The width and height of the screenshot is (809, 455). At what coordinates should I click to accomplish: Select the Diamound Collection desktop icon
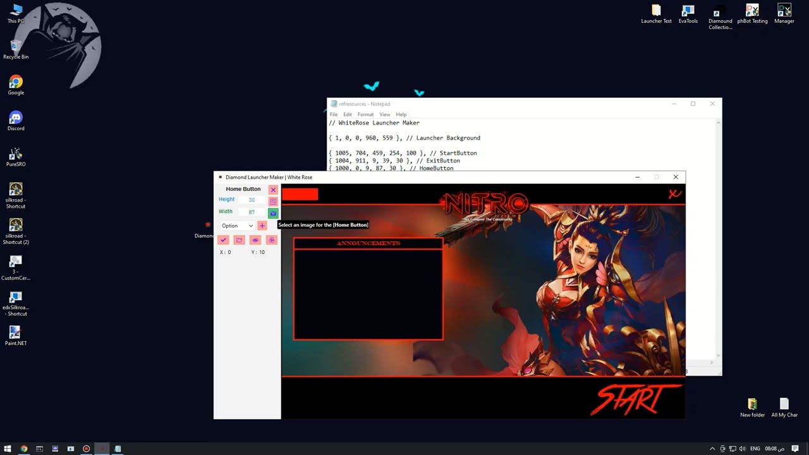pyautogui.click(x=720, y=18)
